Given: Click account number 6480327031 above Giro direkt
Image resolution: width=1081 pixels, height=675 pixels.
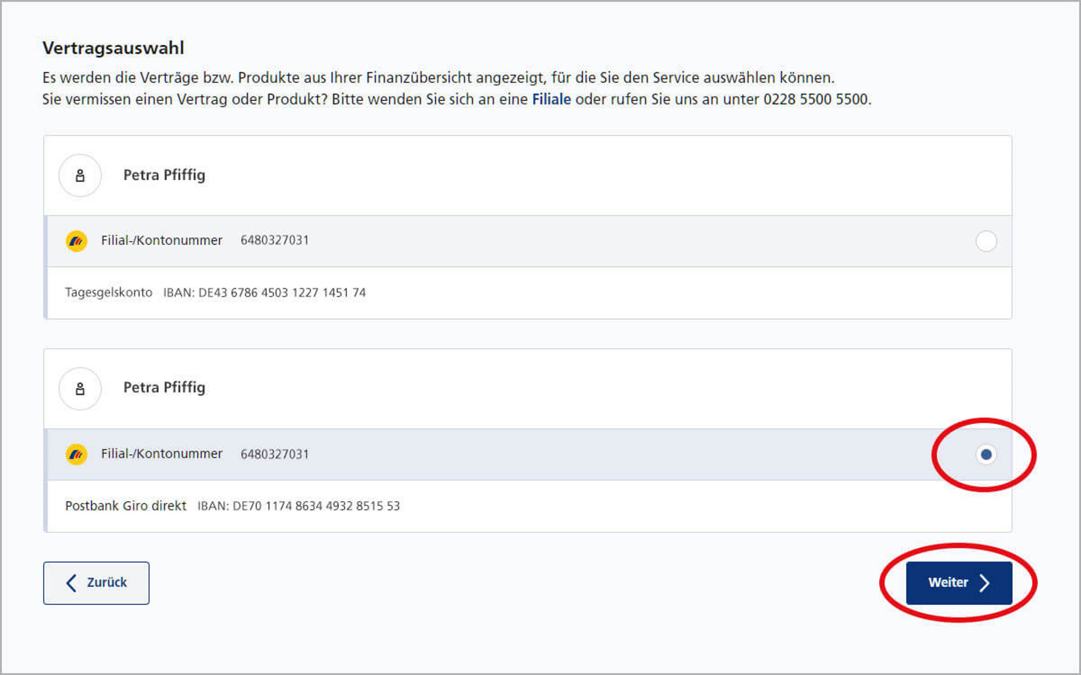Looking at the screenshot, I should 275,454.
